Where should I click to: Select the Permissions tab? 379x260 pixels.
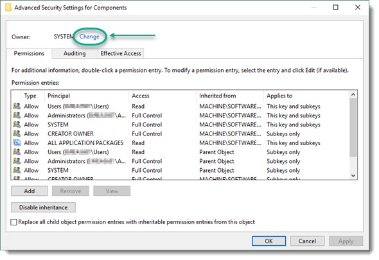[29, 53]
